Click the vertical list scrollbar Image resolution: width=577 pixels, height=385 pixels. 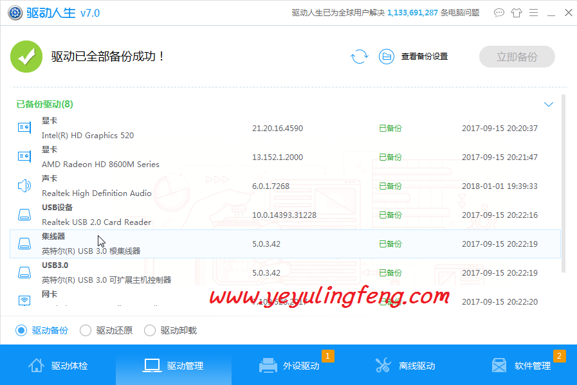(563, 183)
